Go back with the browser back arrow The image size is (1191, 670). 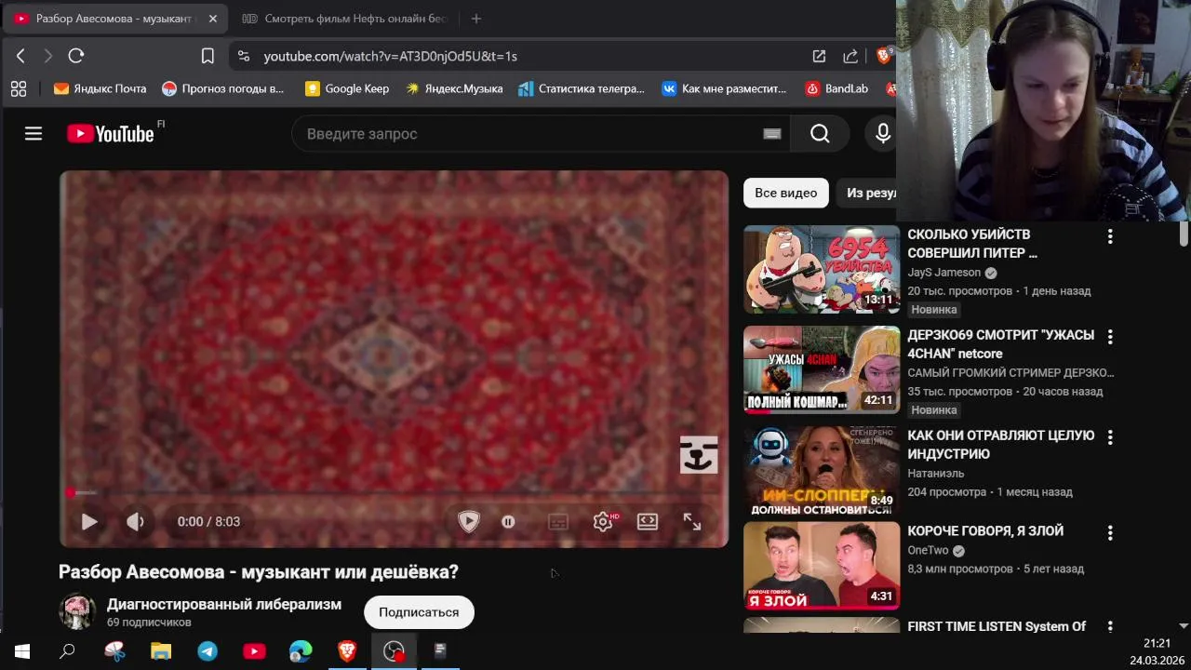[20, 56]
